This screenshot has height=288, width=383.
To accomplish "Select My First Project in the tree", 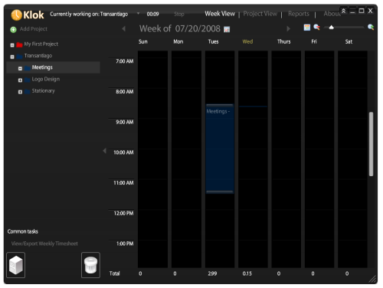I will 41,44.
